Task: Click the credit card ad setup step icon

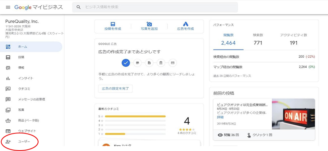Action: [x=173, y=63]
